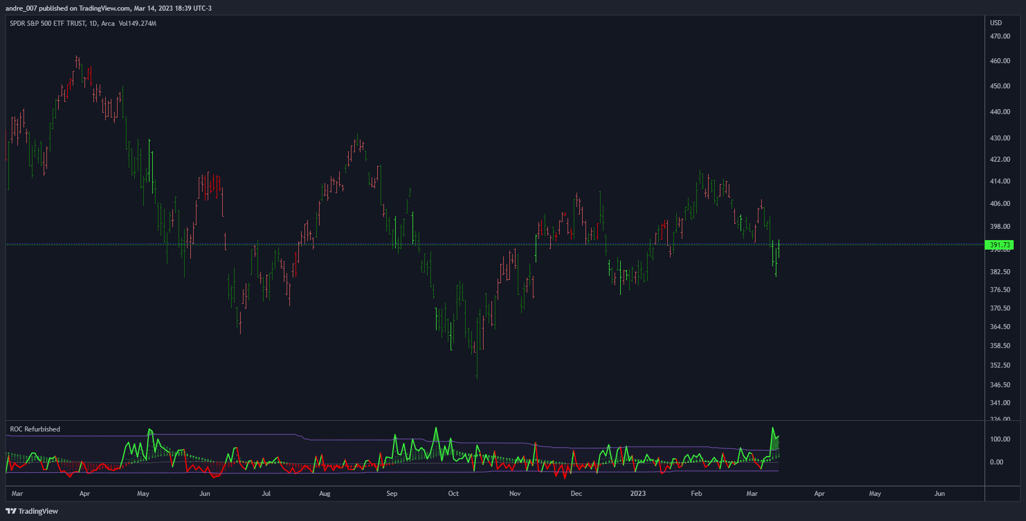
Task: Click the 414.00 price axis label
Action: (x=1000, y=181)
